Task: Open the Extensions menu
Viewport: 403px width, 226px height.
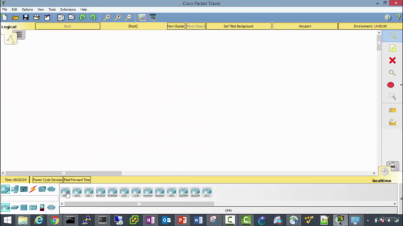Action: 68,9
